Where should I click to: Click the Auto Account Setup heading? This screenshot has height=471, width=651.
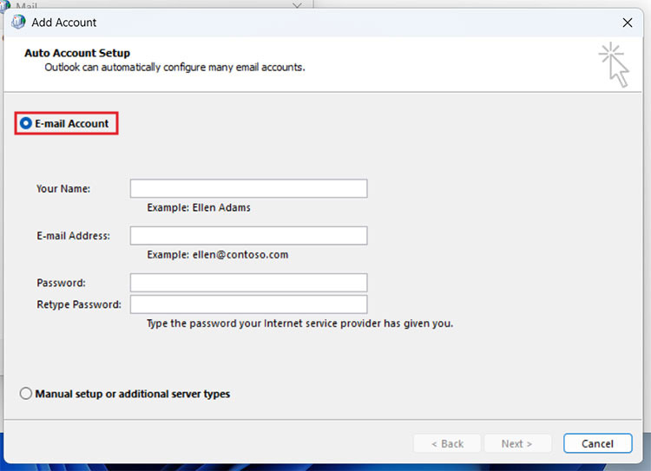[x=77, y=53]
